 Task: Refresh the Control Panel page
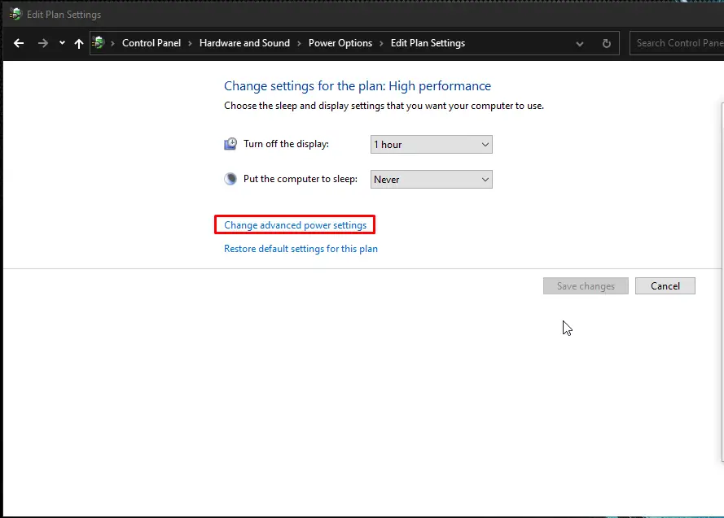(x=607, y=43)
